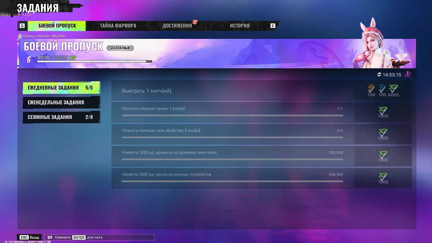Click the refresh timer arrows icon
This screenshot has width=432, height=243.
[379, 75]
